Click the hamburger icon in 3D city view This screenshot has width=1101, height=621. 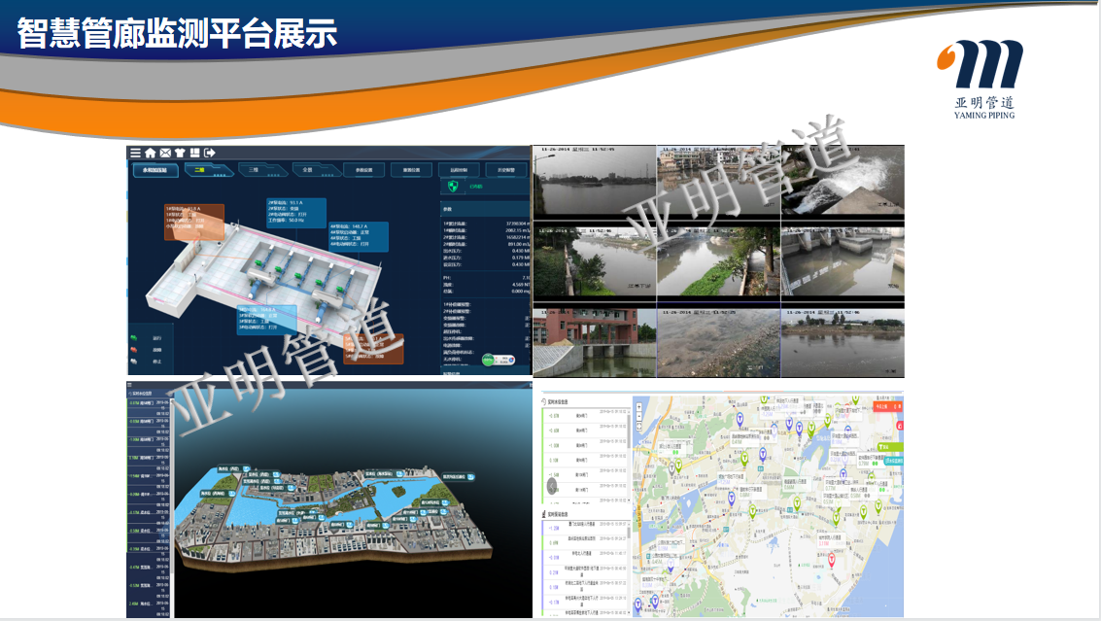pyautogui.click(x=130, y=385)
